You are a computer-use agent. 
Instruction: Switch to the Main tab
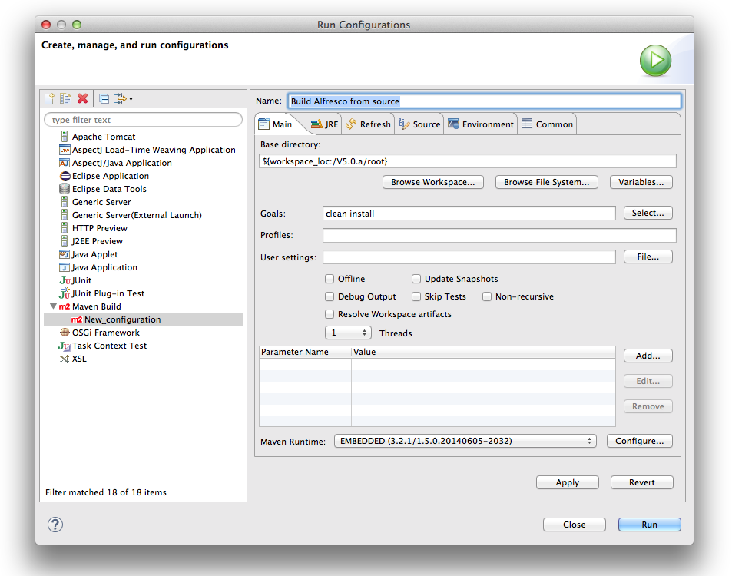(x=276, y=124)
